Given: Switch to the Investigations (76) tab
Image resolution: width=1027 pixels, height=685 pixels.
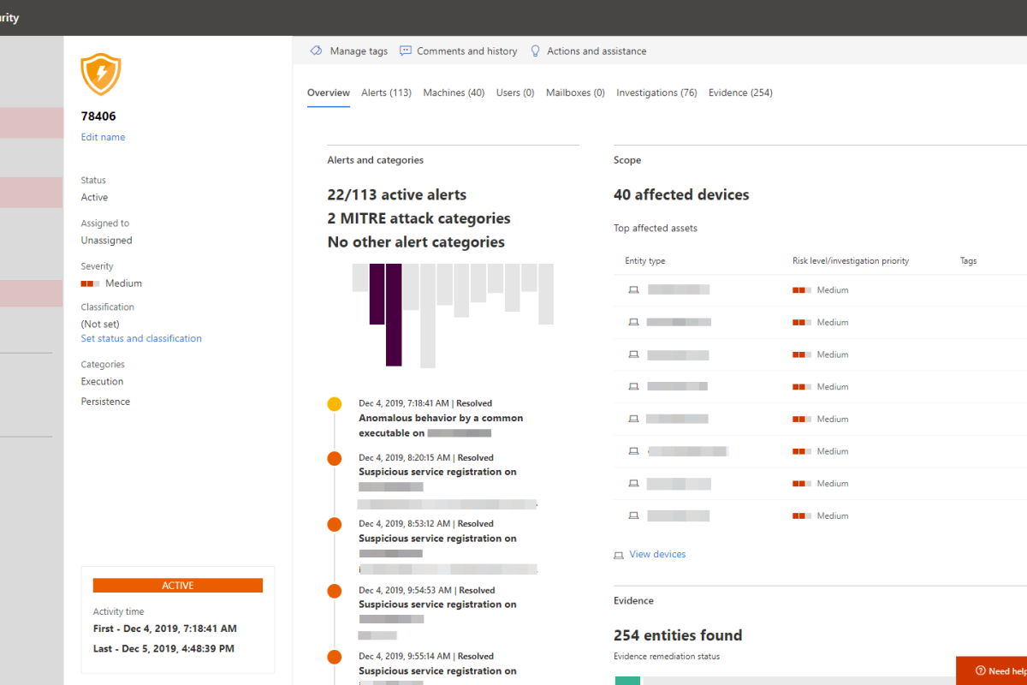Looking at the screenshot, I should pos(656,92).
